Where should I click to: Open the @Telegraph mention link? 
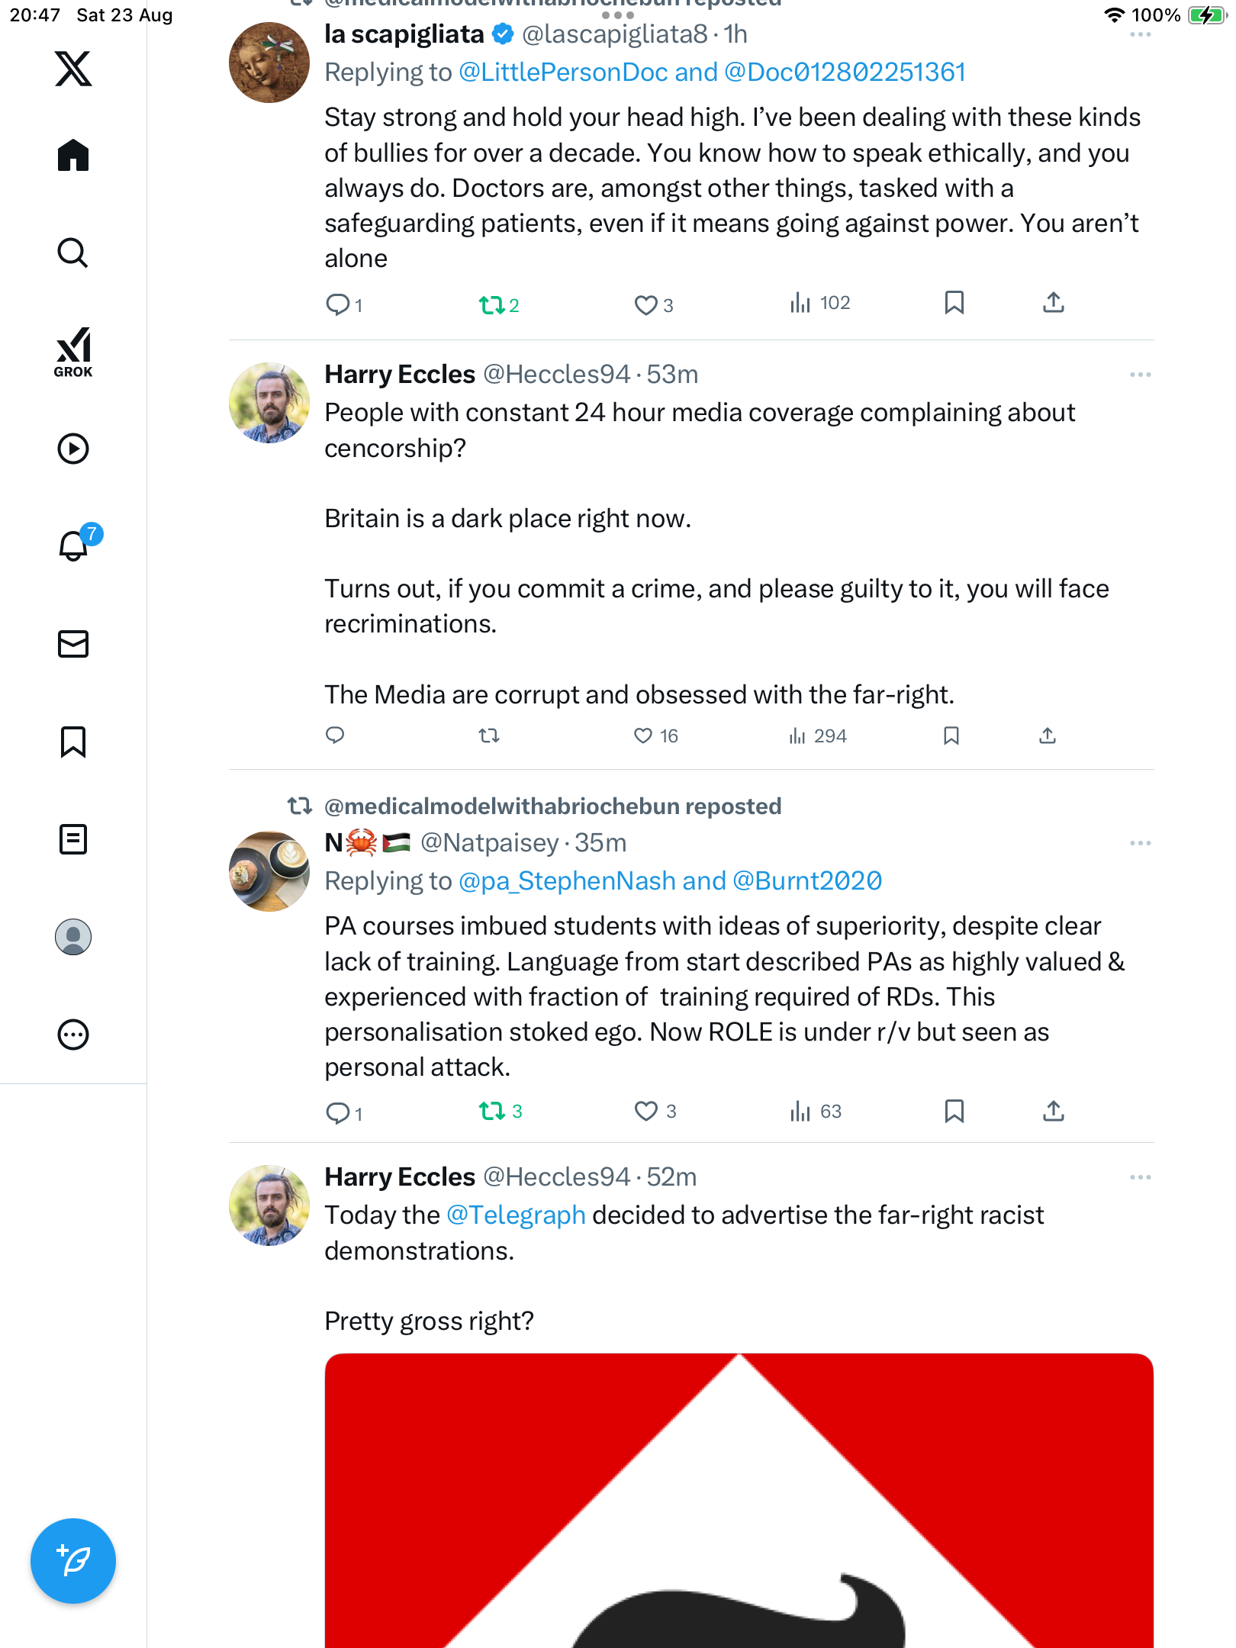[x=516, y=1215]
